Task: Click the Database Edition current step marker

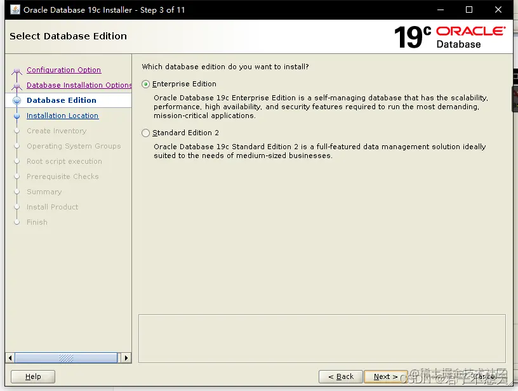Action: tap(17, 101)
